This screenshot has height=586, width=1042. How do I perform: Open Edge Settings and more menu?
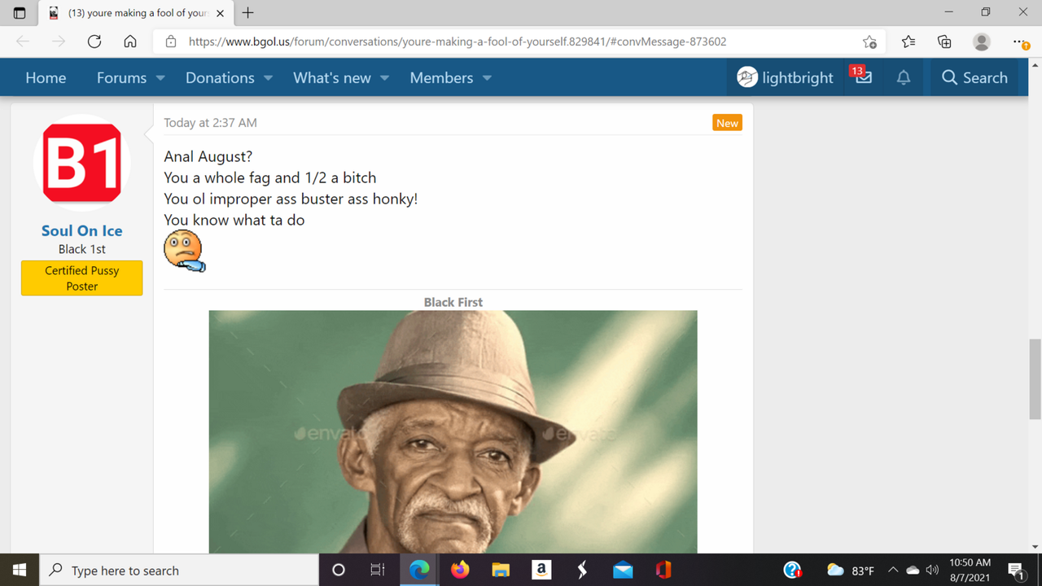click(1021, 42)
